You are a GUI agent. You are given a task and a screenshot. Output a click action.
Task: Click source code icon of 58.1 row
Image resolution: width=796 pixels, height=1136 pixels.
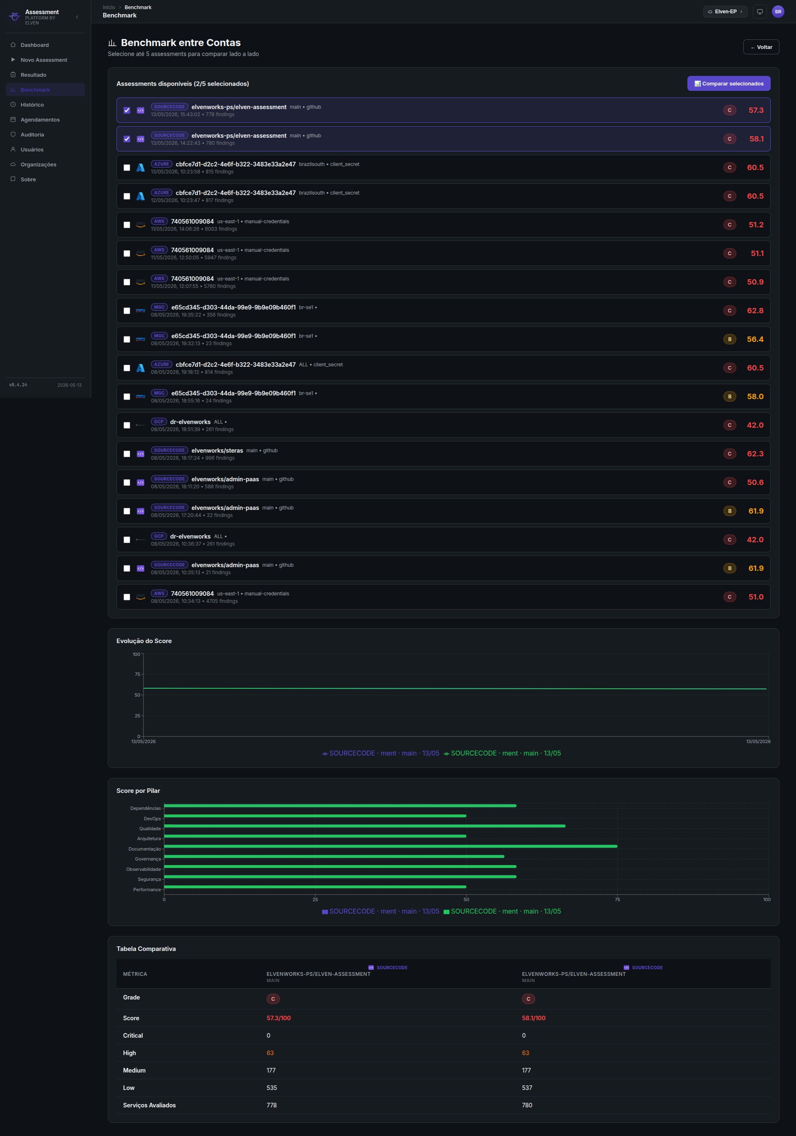tap(141, 139)
